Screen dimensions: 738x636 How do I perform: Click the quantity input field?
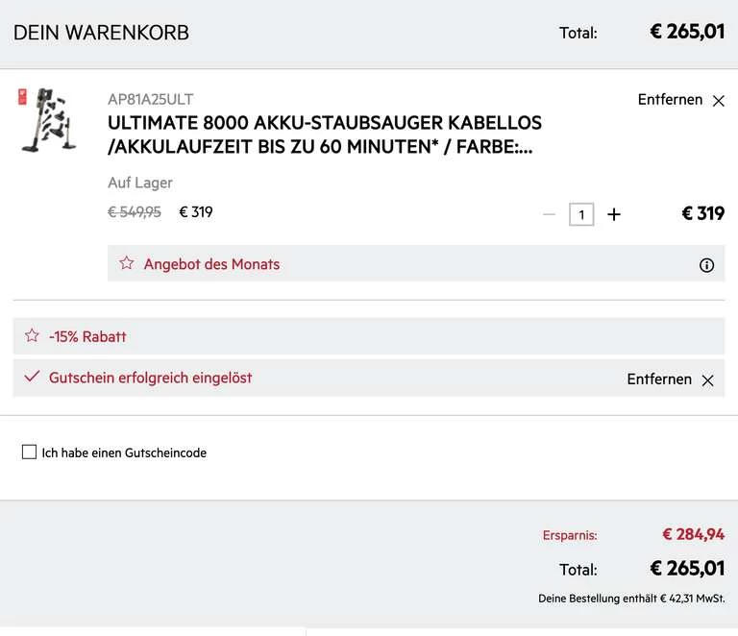[581, 214]
